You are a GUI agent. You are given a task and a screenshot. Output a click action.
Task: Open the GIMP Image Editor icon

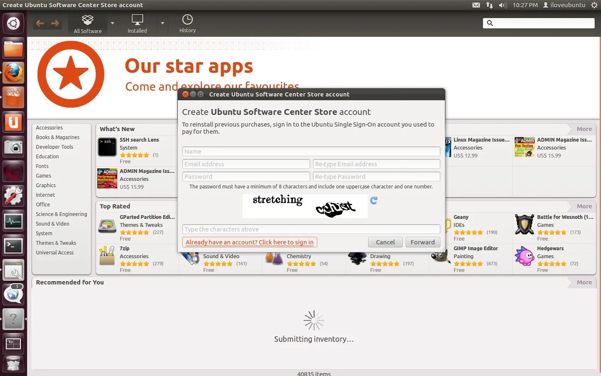tap(441, 256)
